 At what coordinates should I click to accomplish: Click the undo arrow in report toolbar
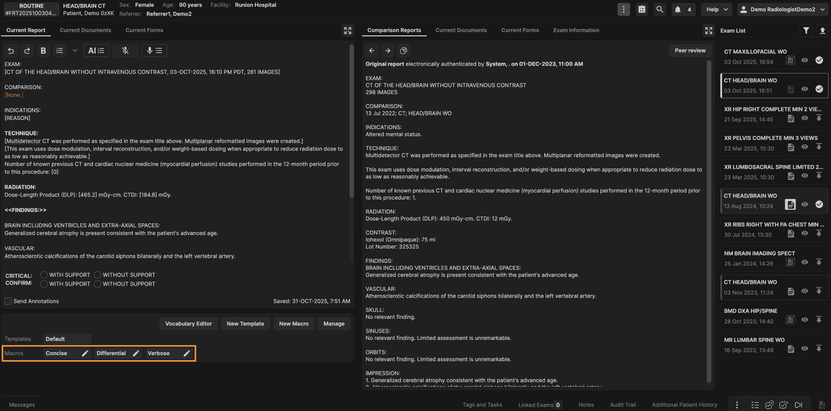point(11,50)
